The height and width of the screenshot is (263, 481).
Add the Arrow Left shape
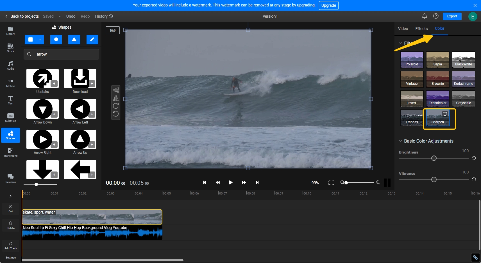pos(92,114)
